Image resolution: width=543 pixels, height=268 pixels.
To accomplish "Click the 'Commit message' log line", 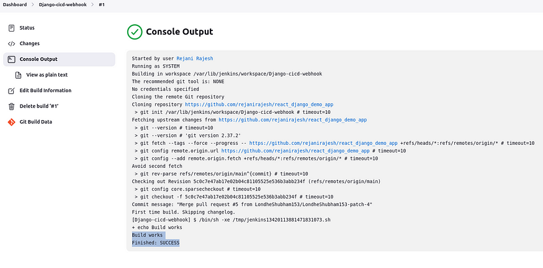I will 252,204.
